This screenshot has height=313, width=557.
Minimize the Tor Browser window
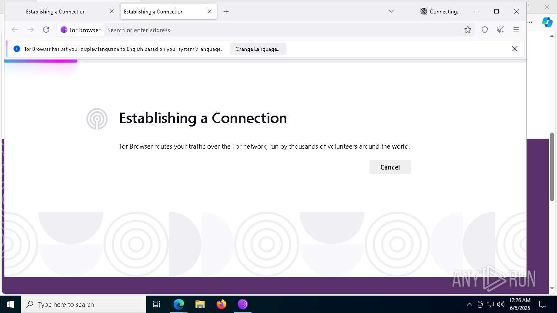[x=476, y=11]
